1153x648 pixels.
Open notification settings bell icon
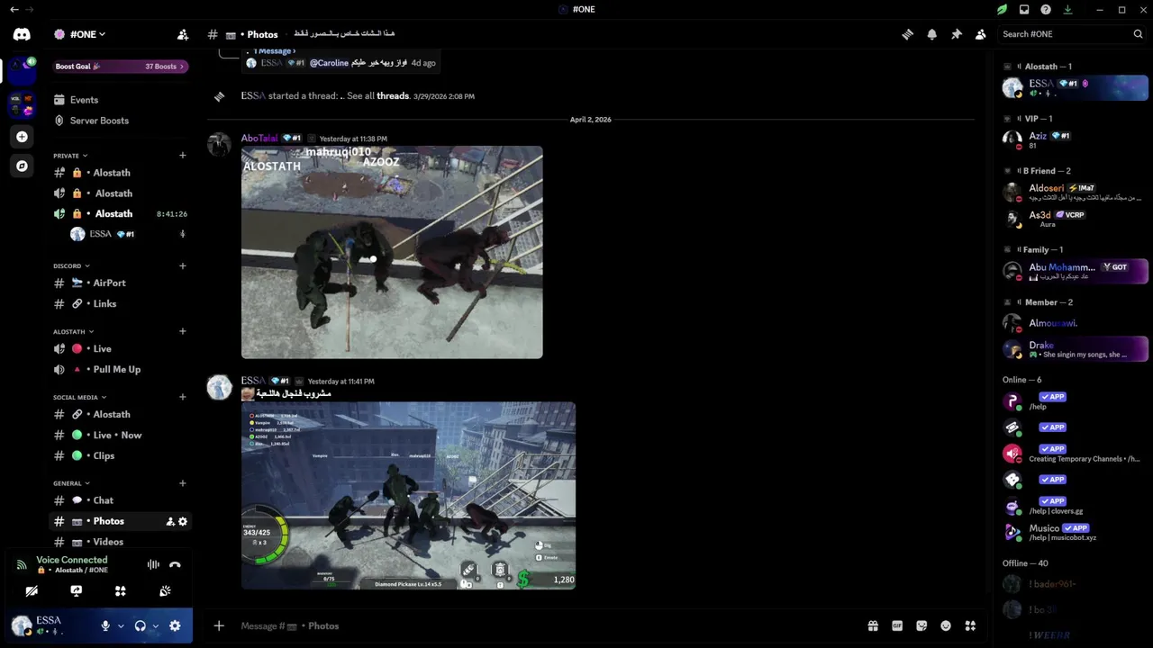tap(932, 34)
